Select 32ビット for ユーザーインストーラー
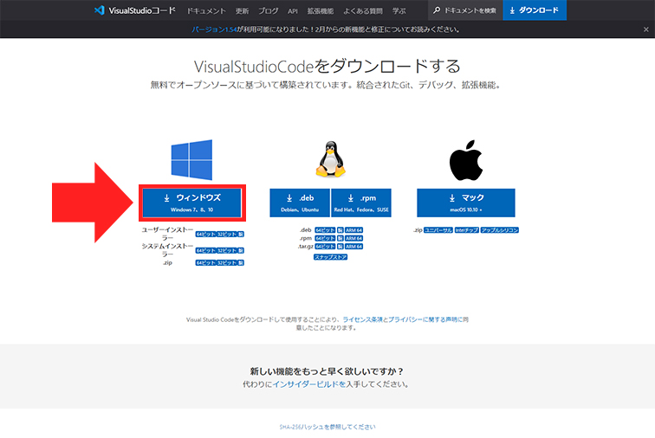 pyautogui.click(x=226, y=235)
